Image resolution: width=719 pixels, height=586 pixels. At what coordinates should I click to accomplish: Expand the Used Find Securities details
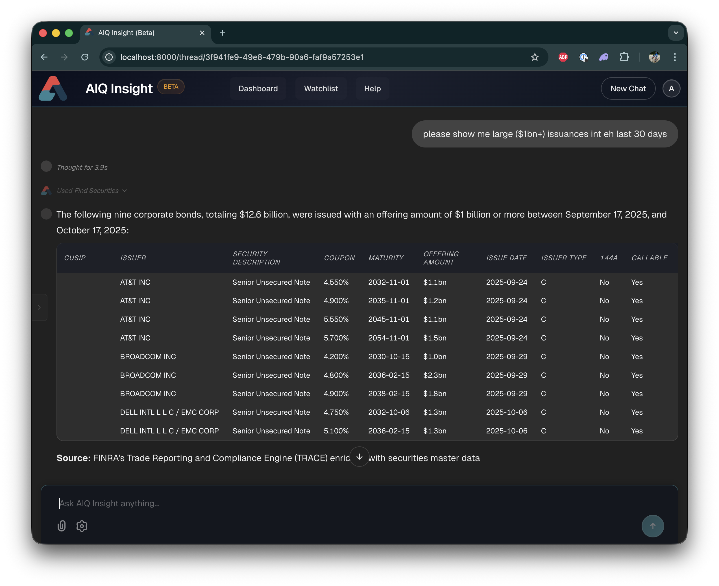coord(92,191)
